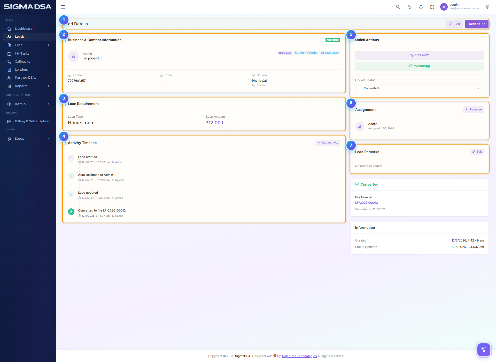Click the Phone Call source value
The height and width of the screenshot is (362, 496).
click(x=260, y=81)
